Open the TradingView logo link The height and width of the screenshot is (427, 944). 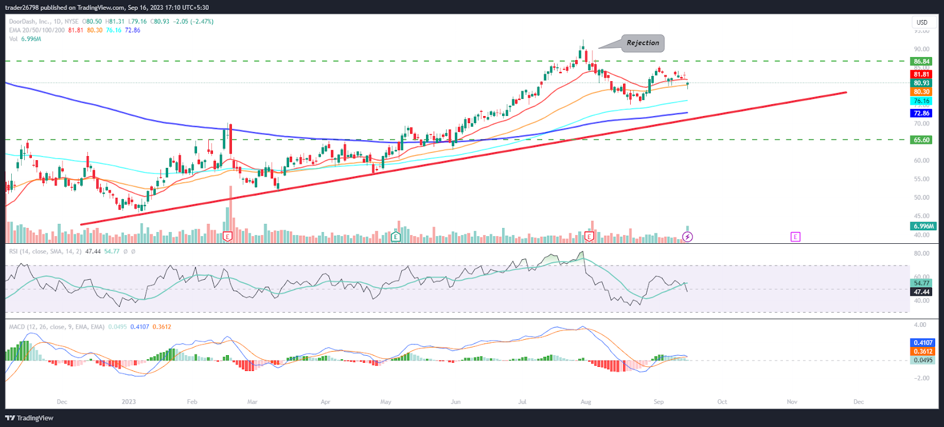29,418
